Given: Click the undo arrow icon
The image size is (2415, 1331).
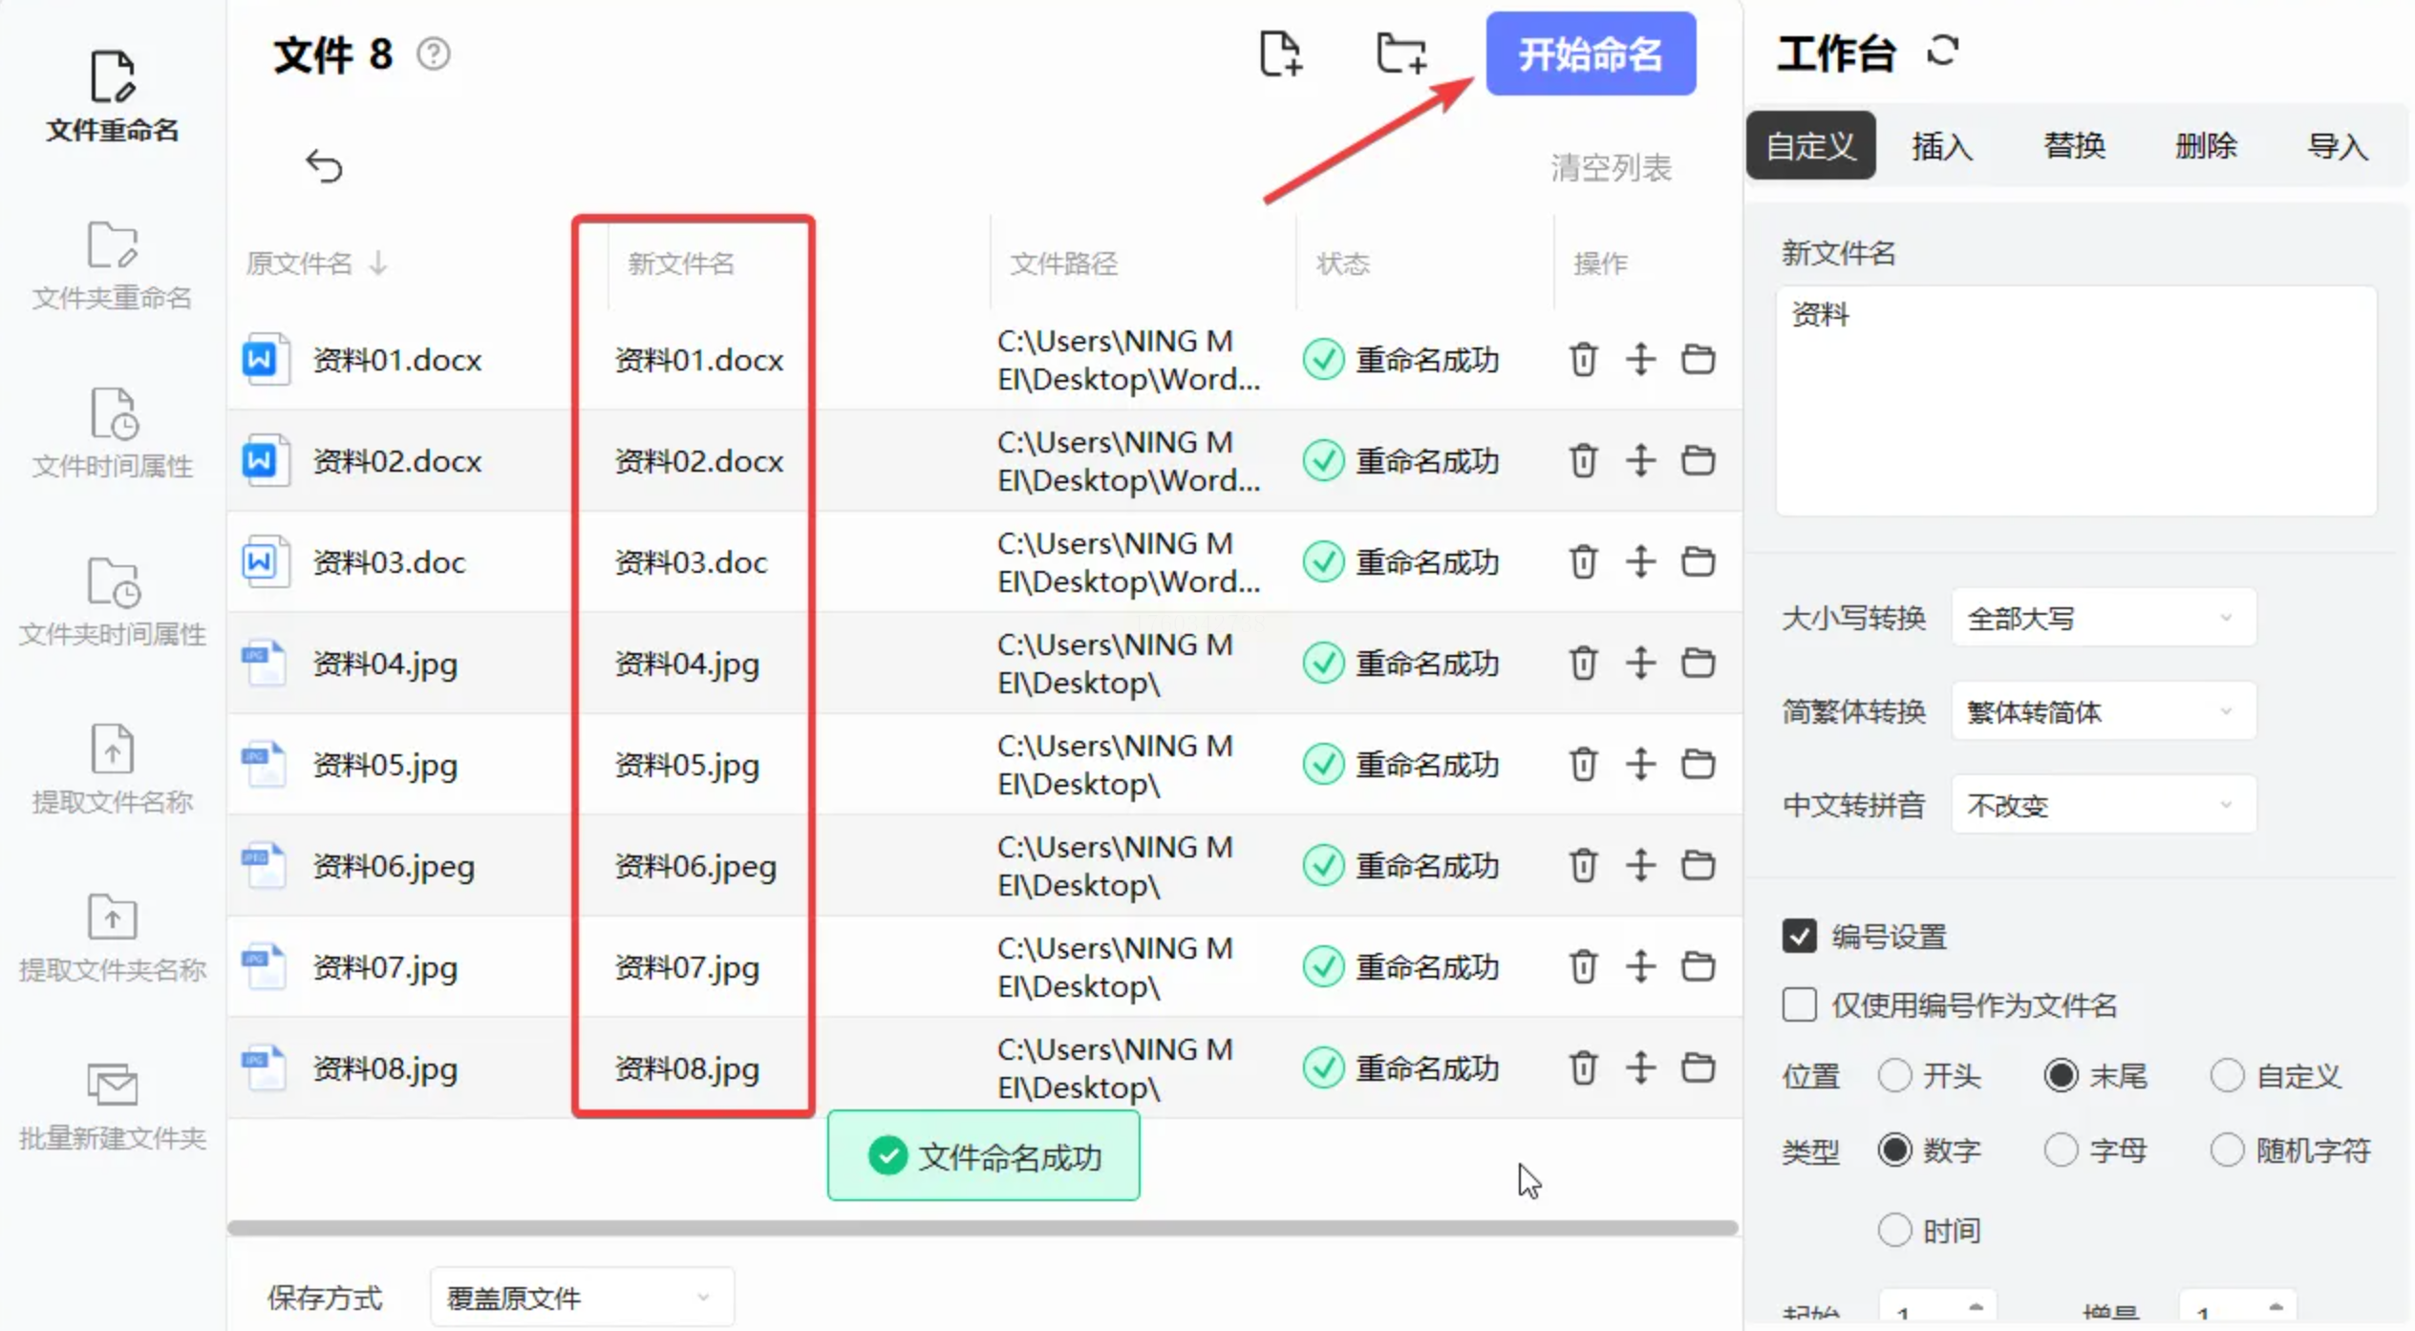Looking at the screenshot, I should click(324, 166).
